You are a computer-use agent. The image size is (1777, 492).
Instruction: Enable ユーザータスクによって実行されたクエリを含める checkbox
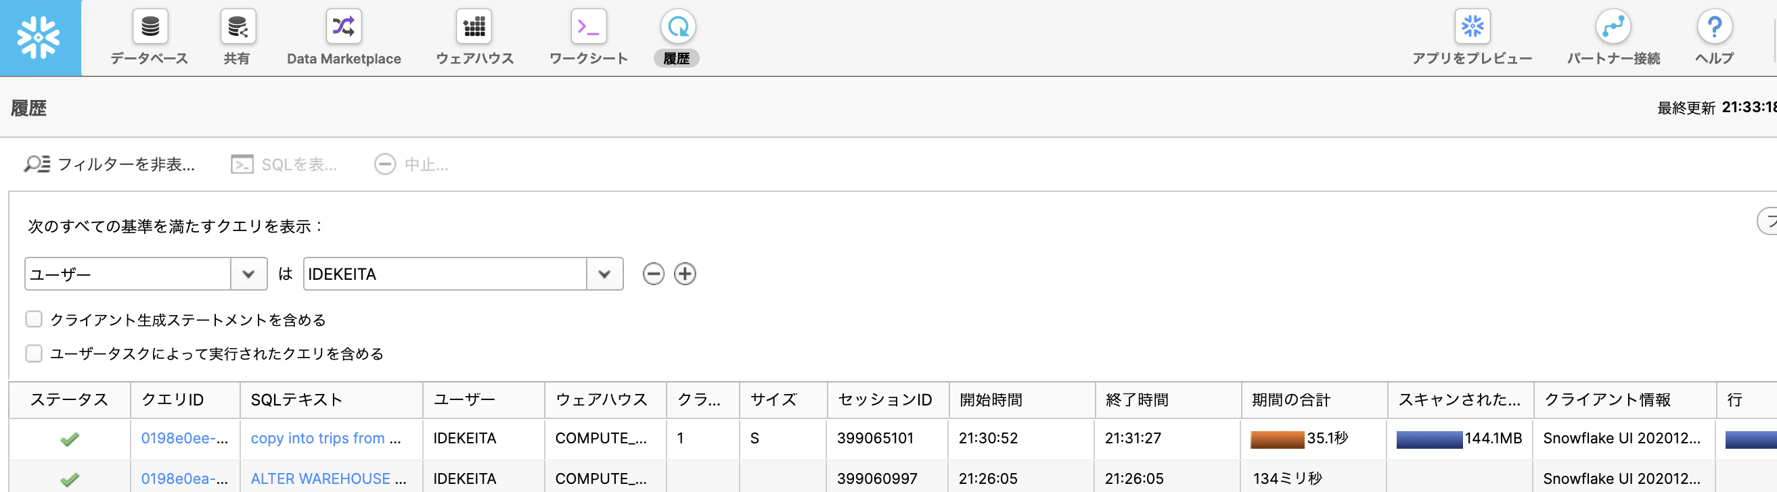coord(34,353)
